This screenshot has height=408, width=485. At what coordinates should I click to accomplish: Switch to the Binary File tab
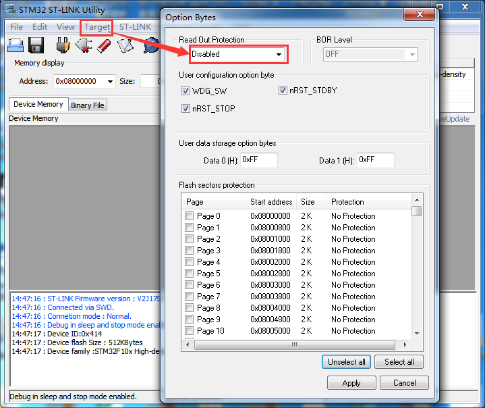tap(88, 105)
